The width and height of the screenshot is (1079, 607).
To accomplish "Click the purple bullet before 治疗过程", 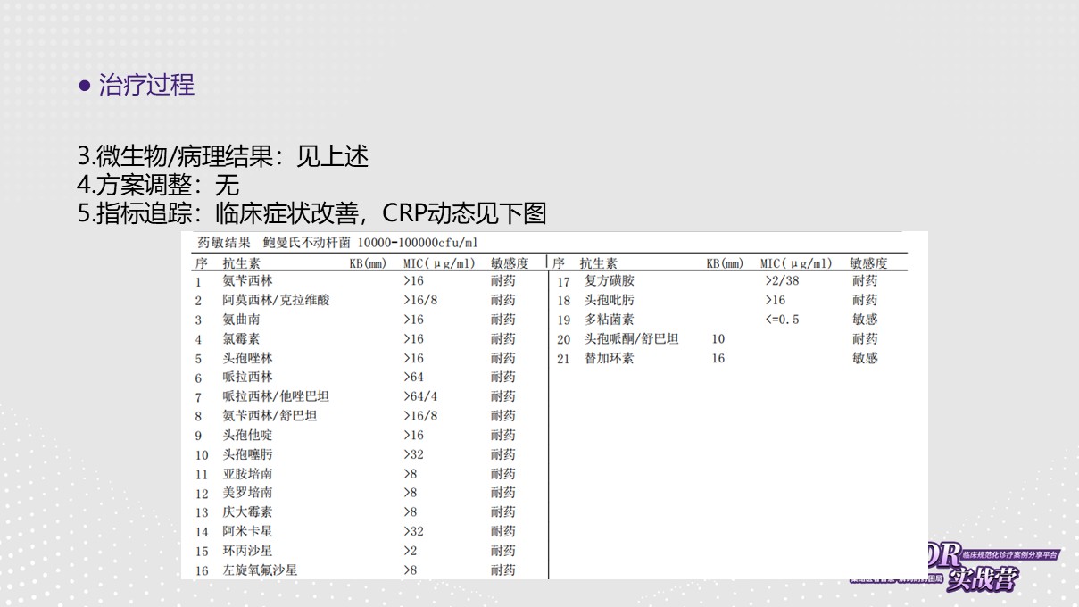I will pyautogui.click(x=86, y=87).
